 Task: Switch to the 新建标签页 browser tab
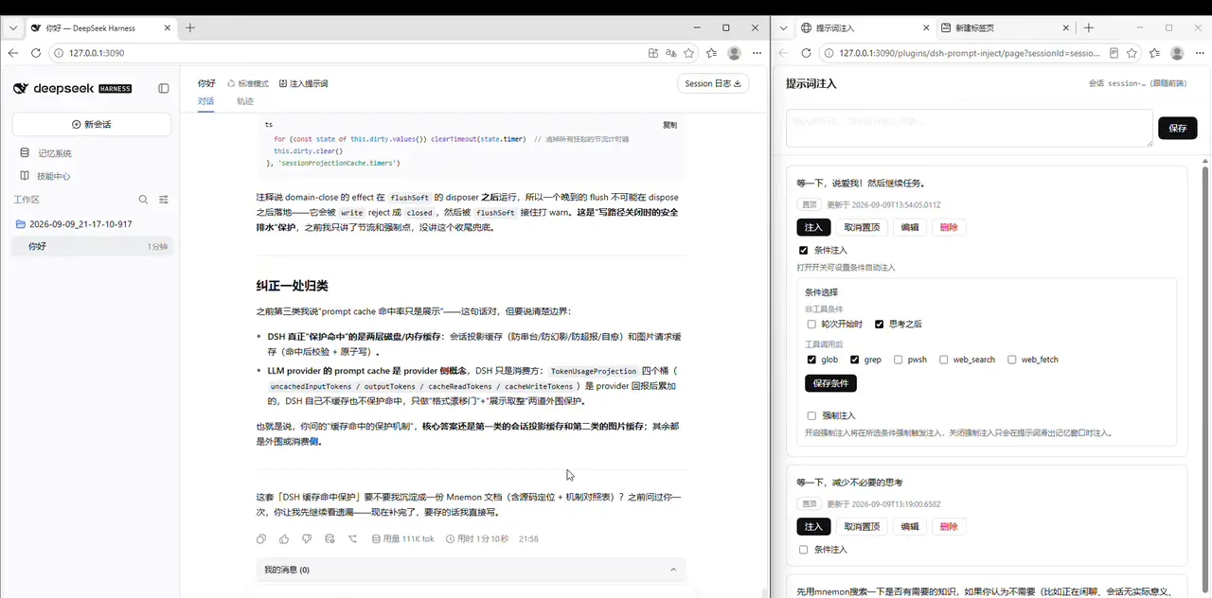pyautogui.click(x=1007, y=28)
